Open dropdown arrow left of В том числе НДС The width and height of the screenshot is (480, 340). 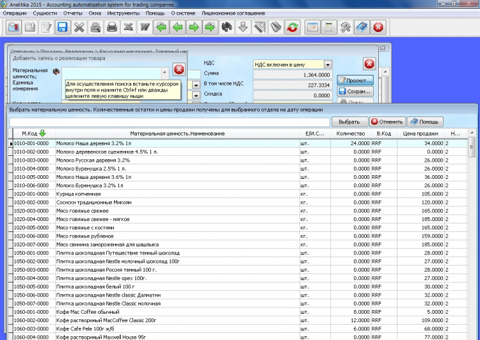pos(196,85)
